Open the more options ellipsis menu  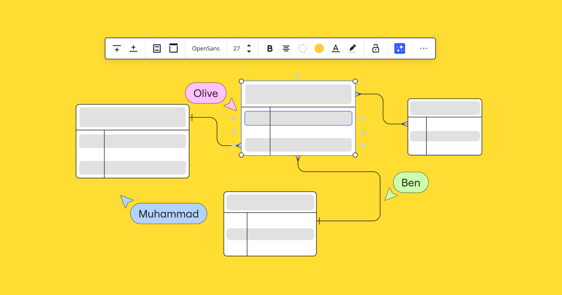point(423,48)
